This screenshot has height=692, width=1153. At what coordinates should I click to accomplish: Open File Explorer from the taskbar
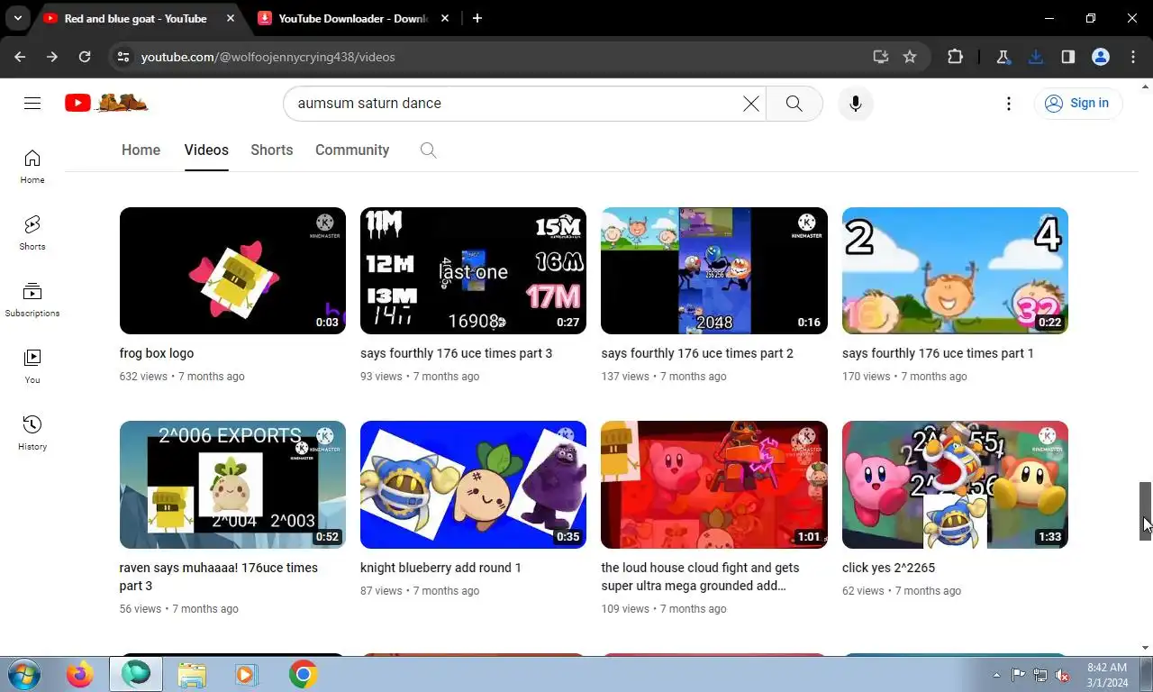[x=192, y=674]
